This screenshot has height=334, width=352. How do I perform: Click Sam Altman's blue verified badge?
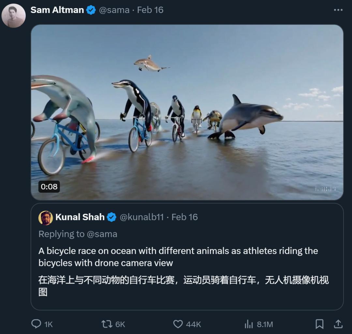91,10
